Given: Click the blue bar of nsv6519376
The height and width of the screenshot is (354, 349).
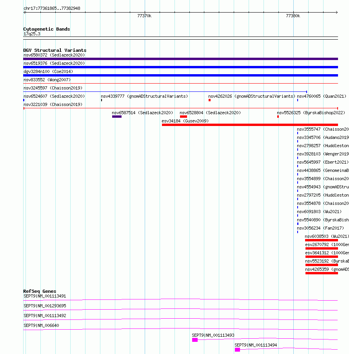Looking at the screenshot, I should [x=180, y=67].
